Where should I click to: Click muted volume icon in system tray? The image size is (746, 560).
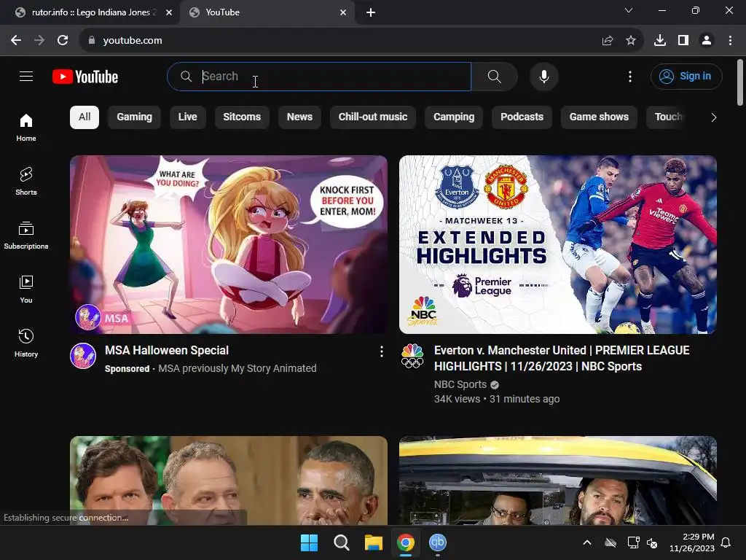point(652,542)
